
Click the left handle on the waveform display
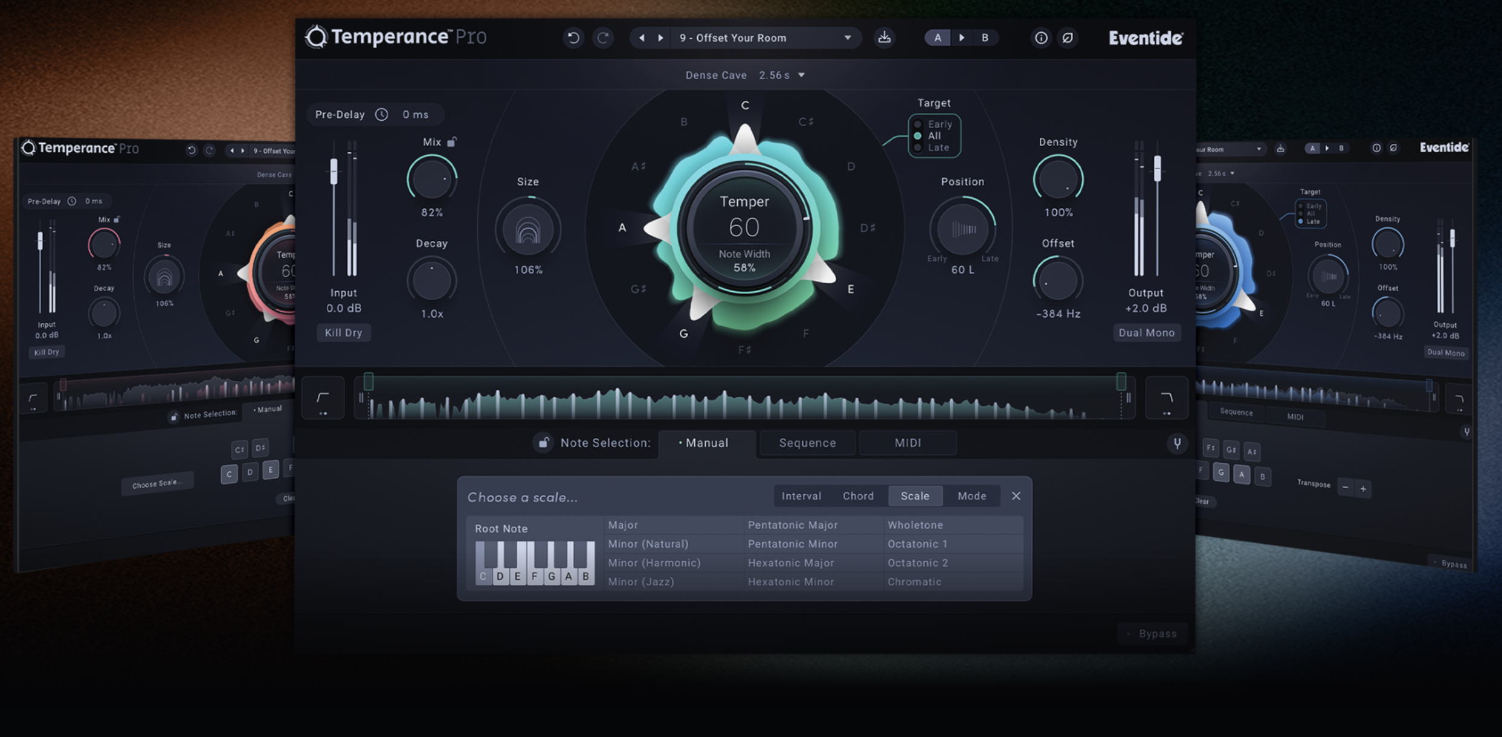(368, 381)
